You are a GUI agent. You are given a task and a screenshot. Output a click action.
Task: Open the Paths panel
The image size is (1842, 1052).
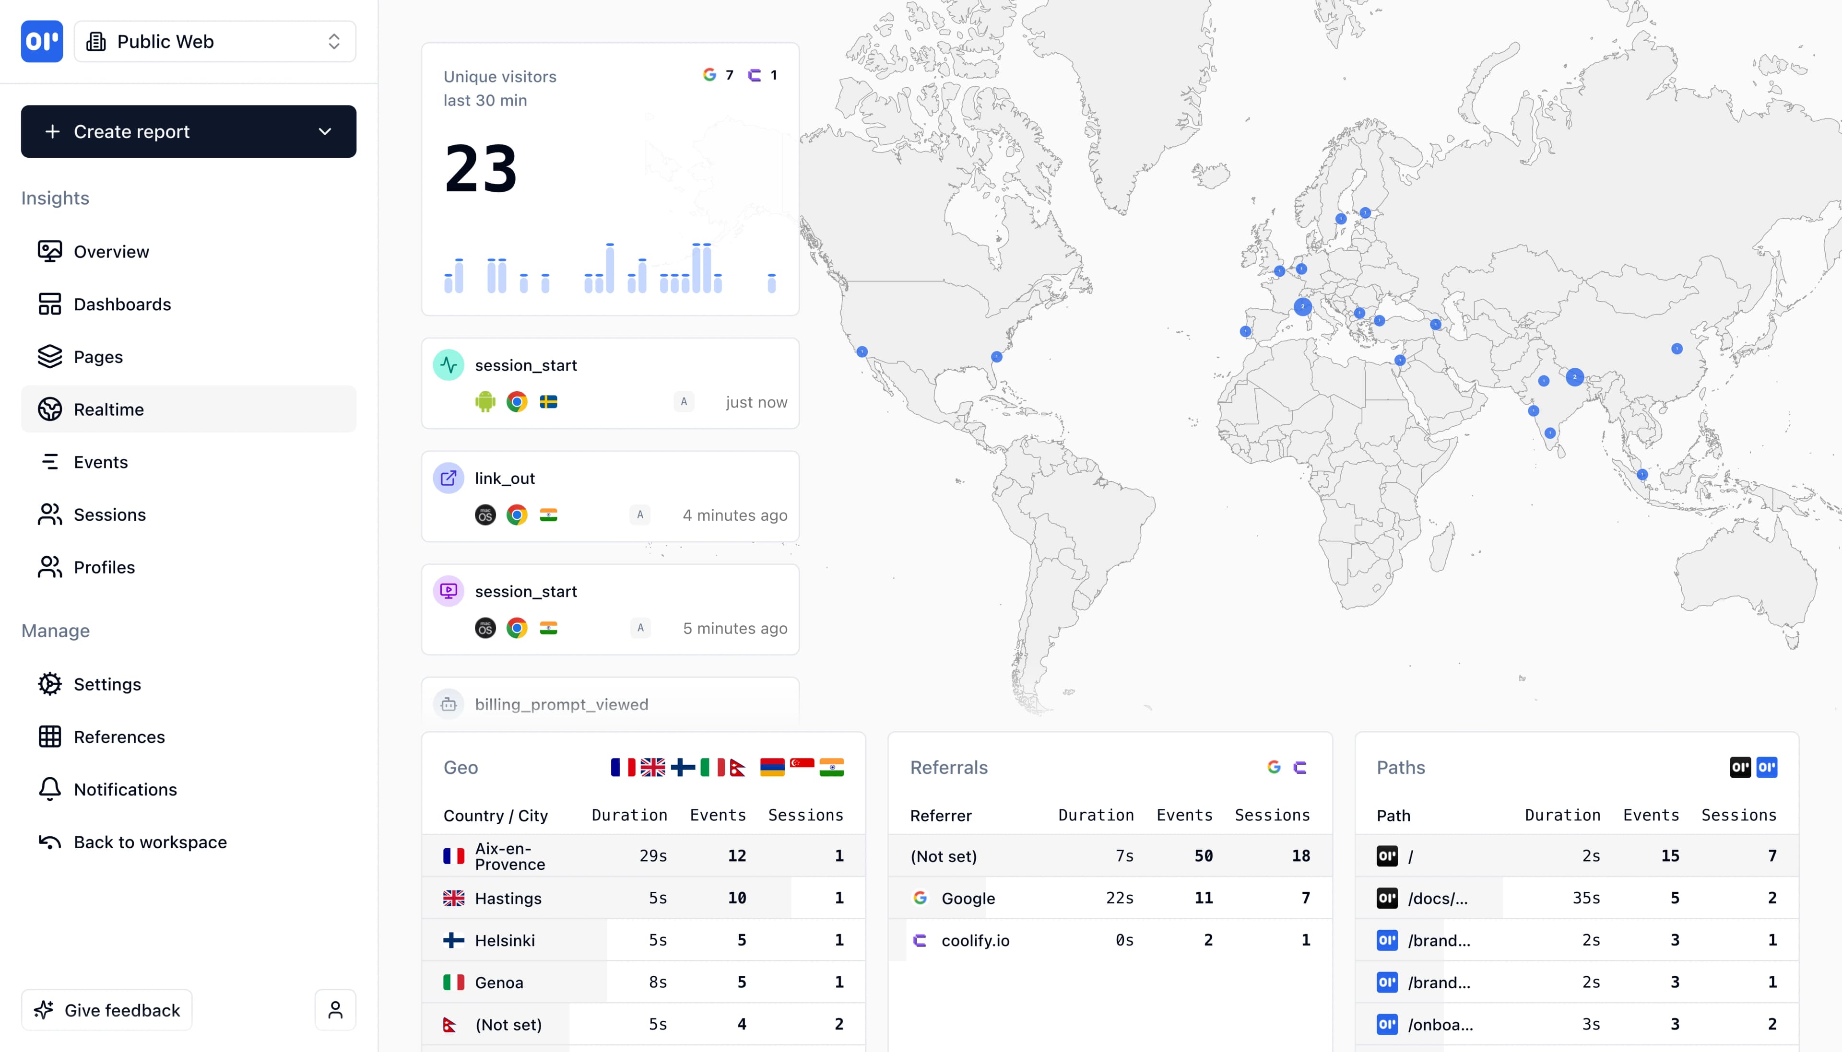[x=1400, y=767]
